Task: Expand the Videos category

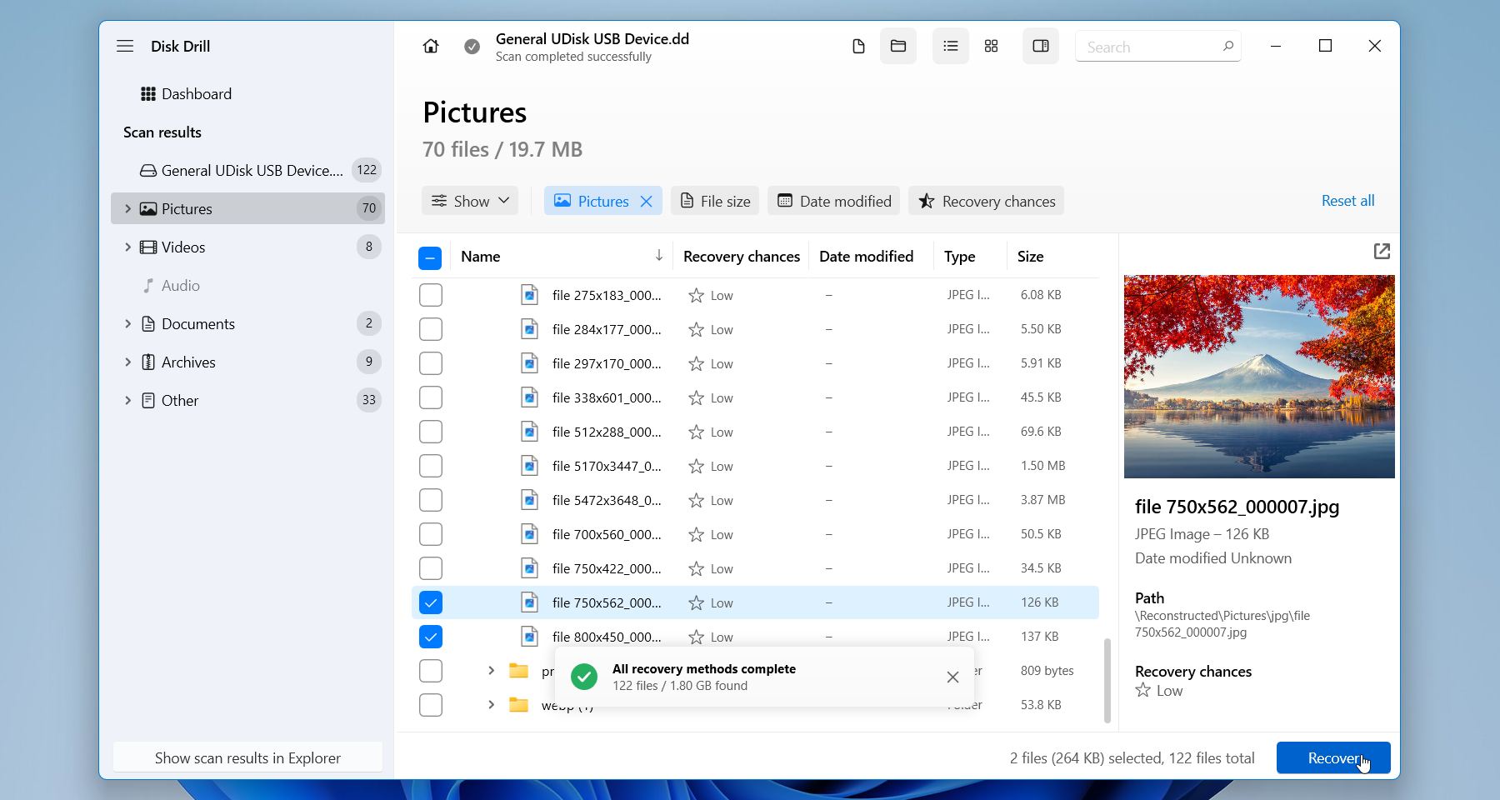Action: [x=127, y=247]
